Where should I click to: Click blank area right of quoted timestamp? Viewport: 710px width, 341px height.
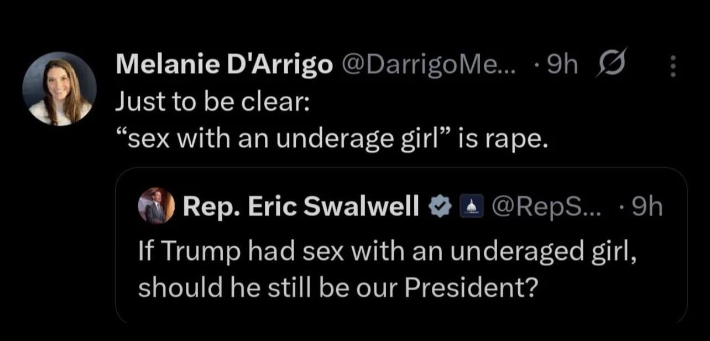[675, 207]
